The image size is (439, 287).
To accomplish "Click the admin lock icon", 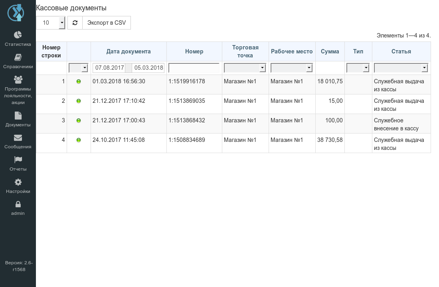I will [18, 204].
